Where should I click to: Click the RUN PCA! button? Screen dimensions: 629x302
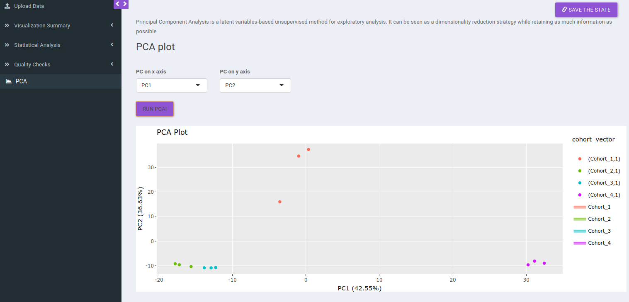pos(155,109)
